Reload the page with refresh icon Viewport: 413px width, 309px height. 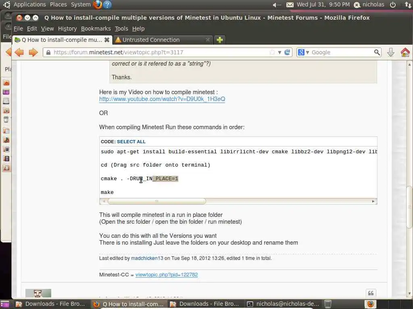pyautogui.click(x=287, y=52)
